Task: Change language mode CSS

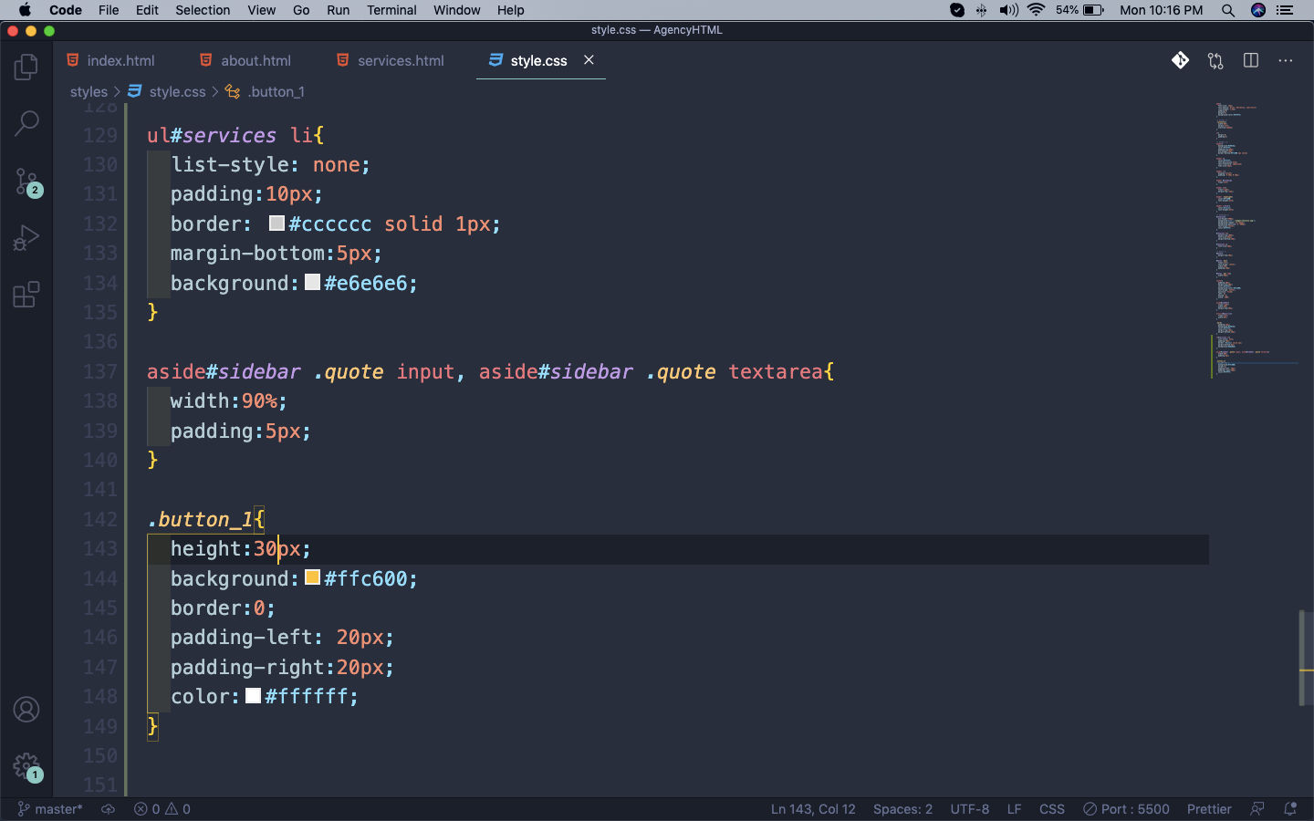Action: (x=1052, y=809)
